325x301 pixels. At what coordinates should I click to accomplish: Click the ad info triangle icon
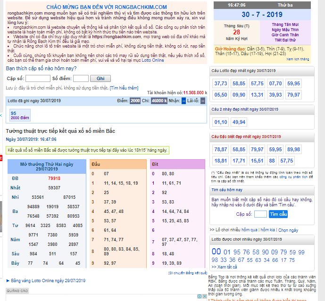[199, 297]
